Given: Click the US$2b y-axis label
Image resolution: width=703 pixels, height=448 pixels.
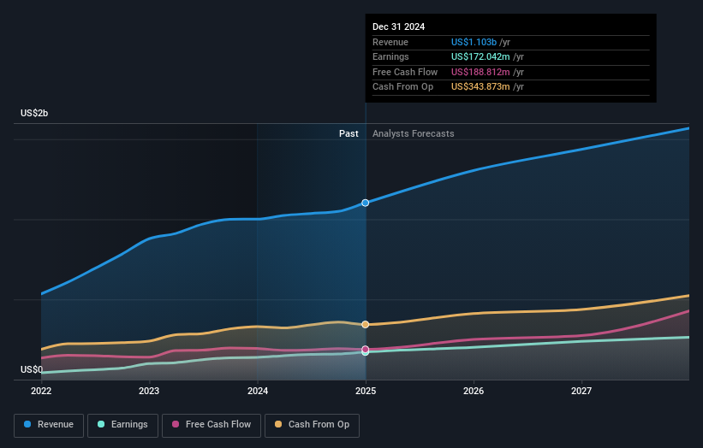Looking at the screenshot, I should pos(34,113).
